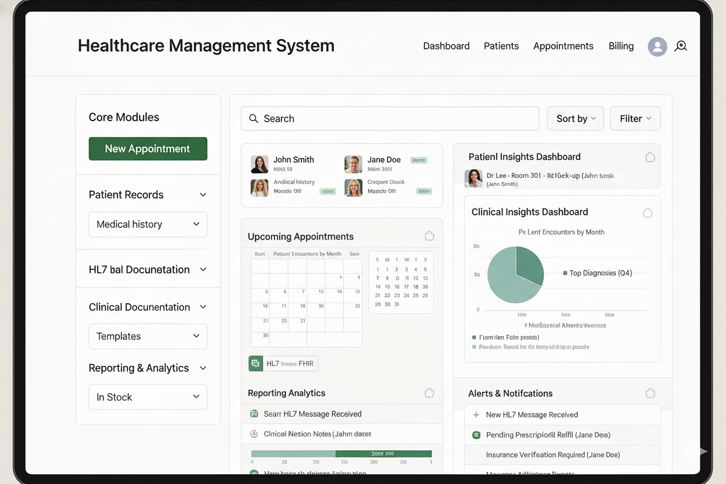Click the badge icon on Alerts & Notifications
The width and height of the screenshot is (726, 484).
[x=650, y=393]
